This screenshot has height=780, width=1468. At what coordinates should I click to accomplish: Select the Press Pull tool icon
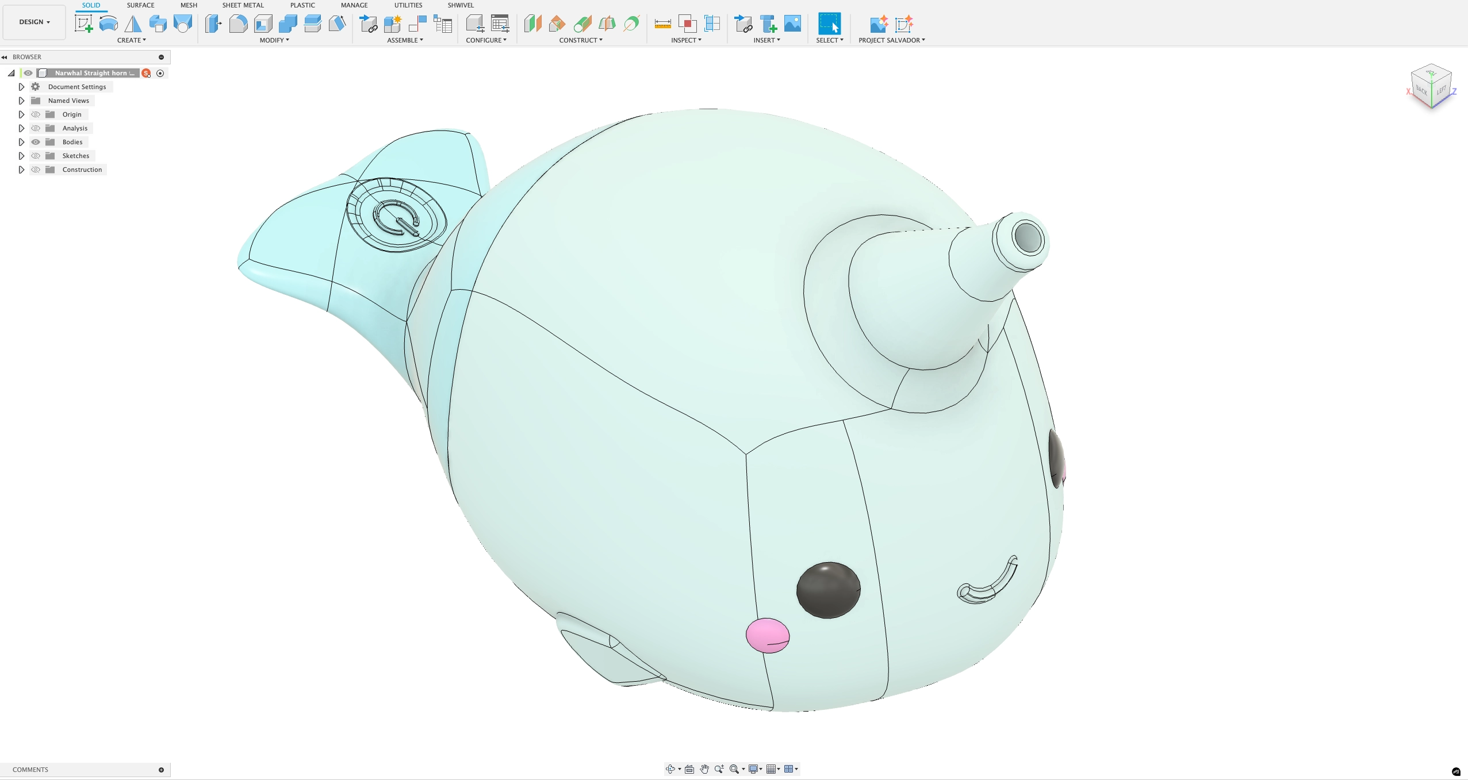213,24
